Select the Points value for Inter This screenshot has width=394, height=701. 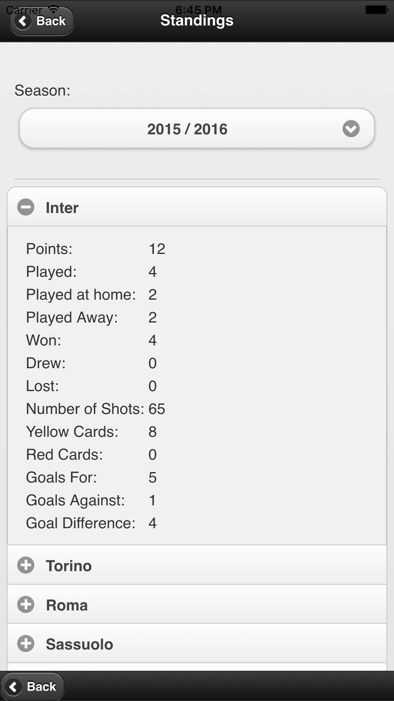tap(157, 249)
